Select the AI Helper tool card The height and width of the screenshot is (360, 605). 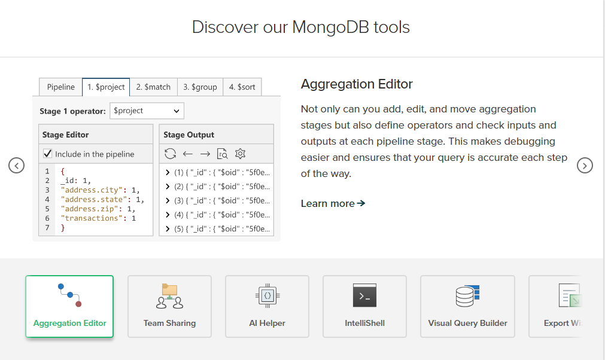tap(267, 306)
